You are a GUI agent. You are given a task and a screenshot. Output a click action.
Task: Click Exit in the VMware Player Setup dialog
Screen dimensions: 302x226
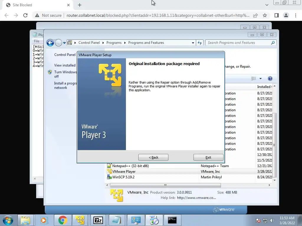pyautogui.click(x=208, y=157)
